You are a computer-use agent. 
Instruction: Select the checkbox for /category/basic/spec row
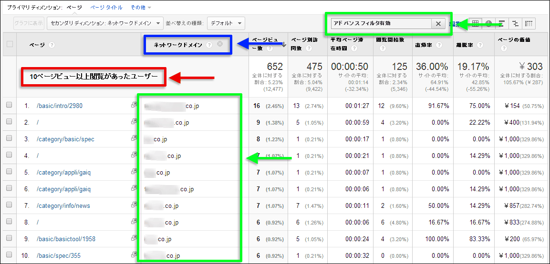pyautogui.click(x=9, y=139)
